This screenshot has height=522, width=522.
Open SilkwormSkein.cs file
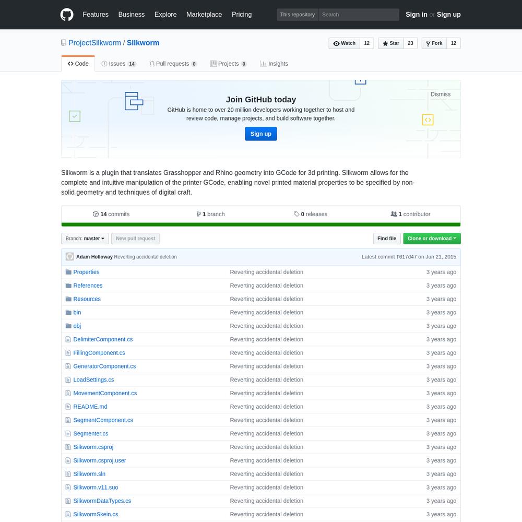pyautogui.click(x=96, y=514)
